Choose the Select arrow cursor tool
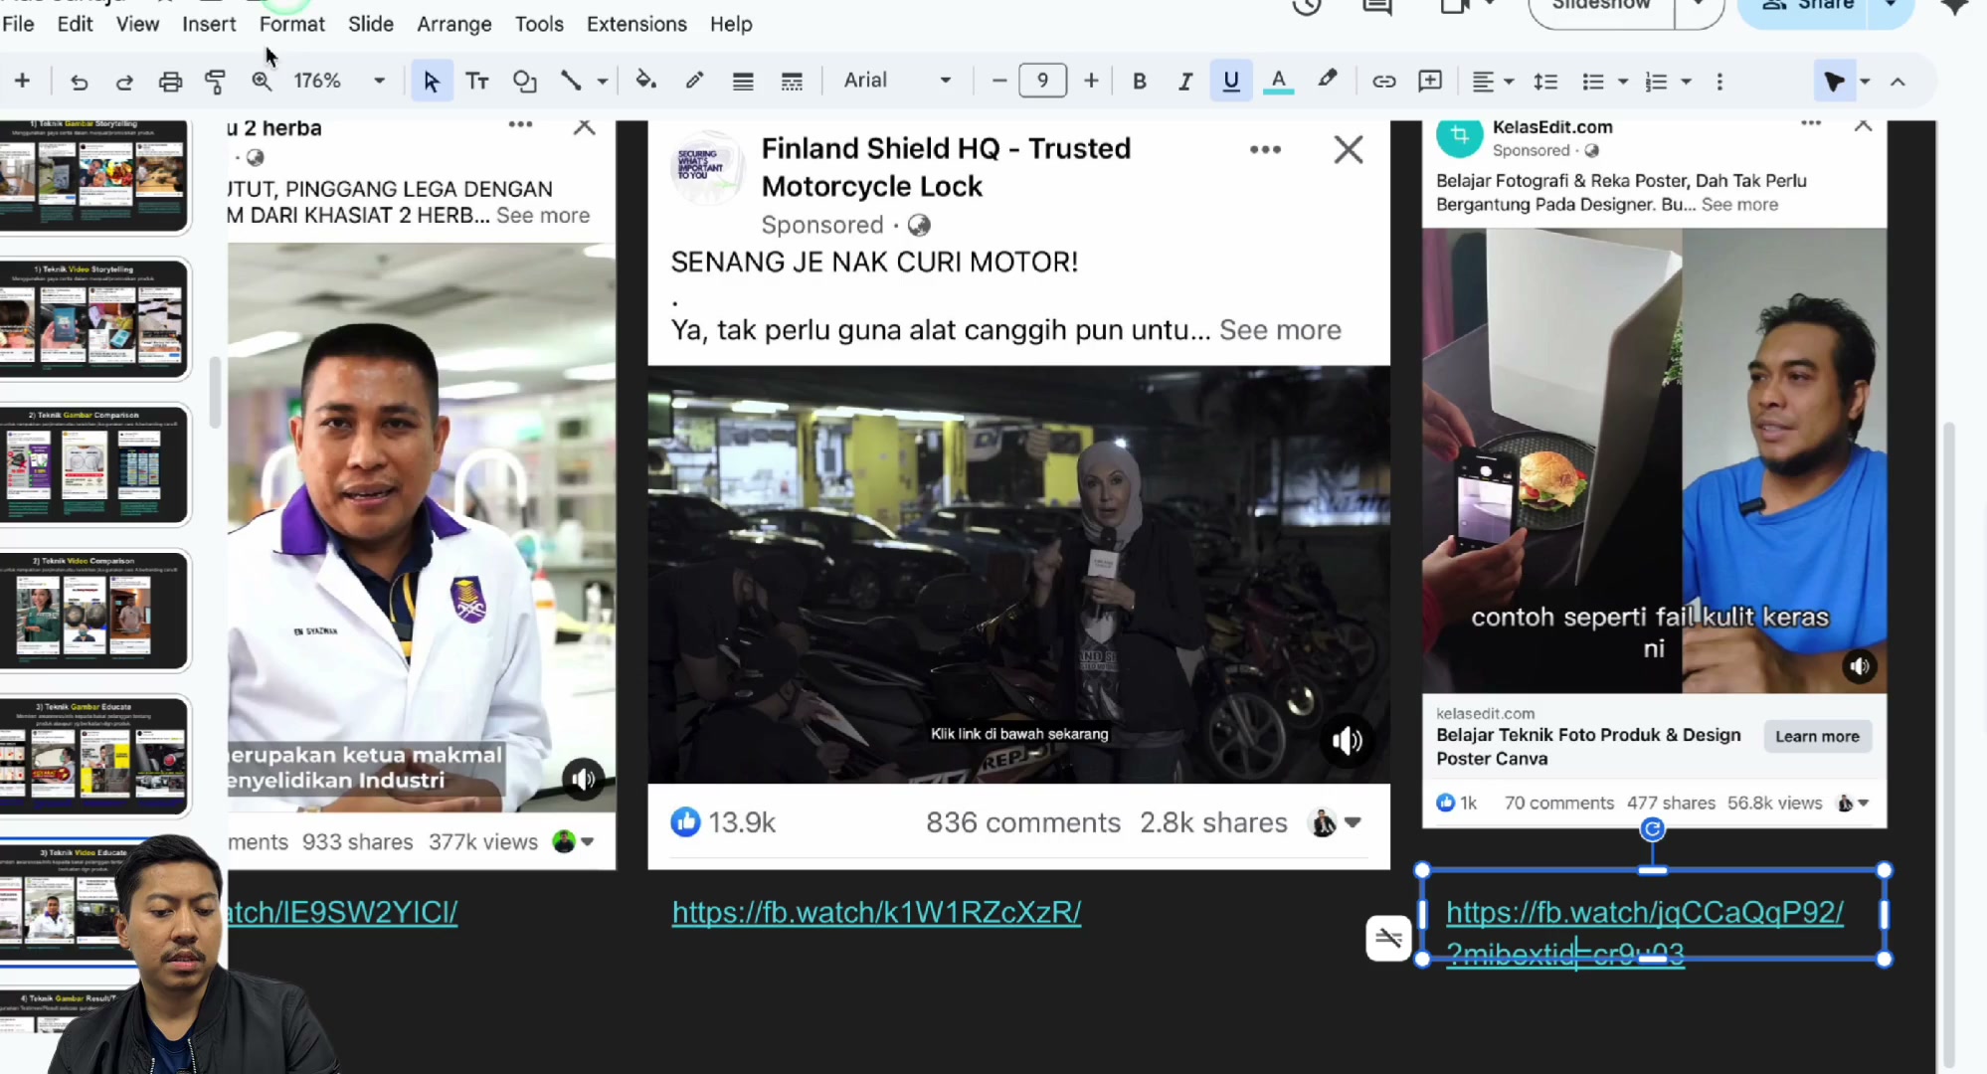The image size is (1987, 1074). (431, 82)
